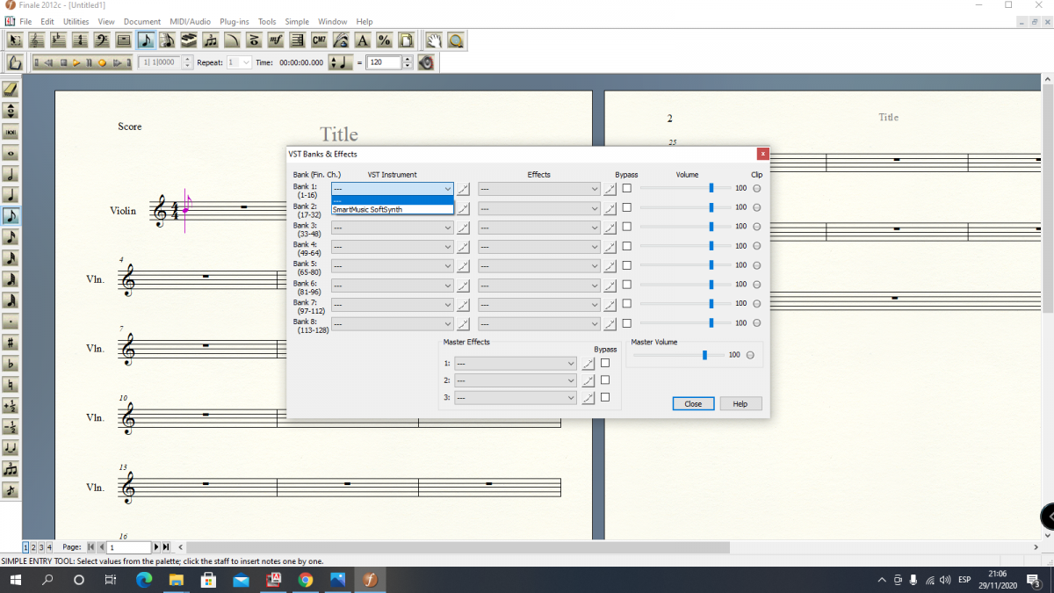Select the Selection tool in main palette
Image resolution: width=1054 pixels, height=593 pixels.
[15, 40]
